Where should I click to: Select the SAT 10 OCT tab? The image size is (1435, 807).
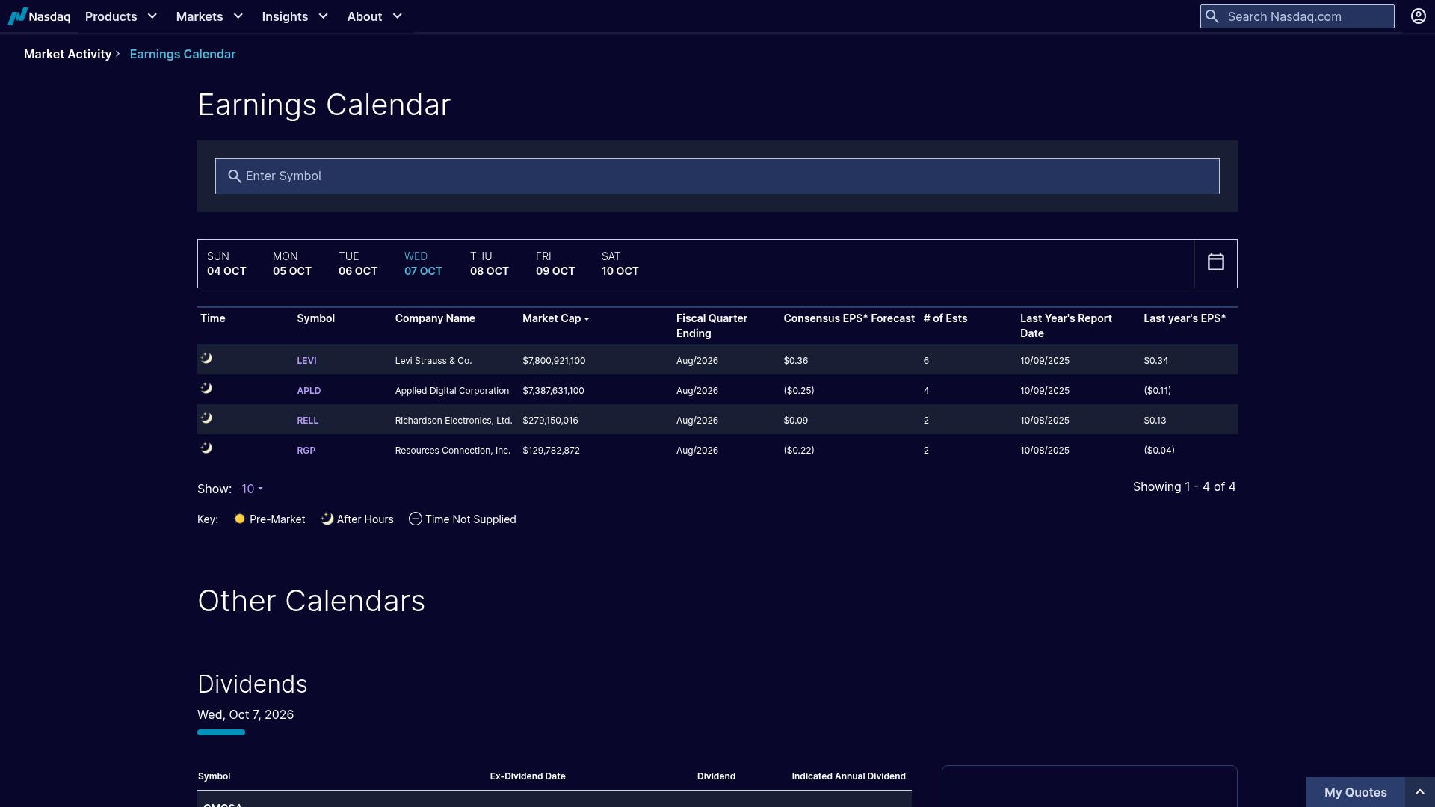click(x=620, y=264)
